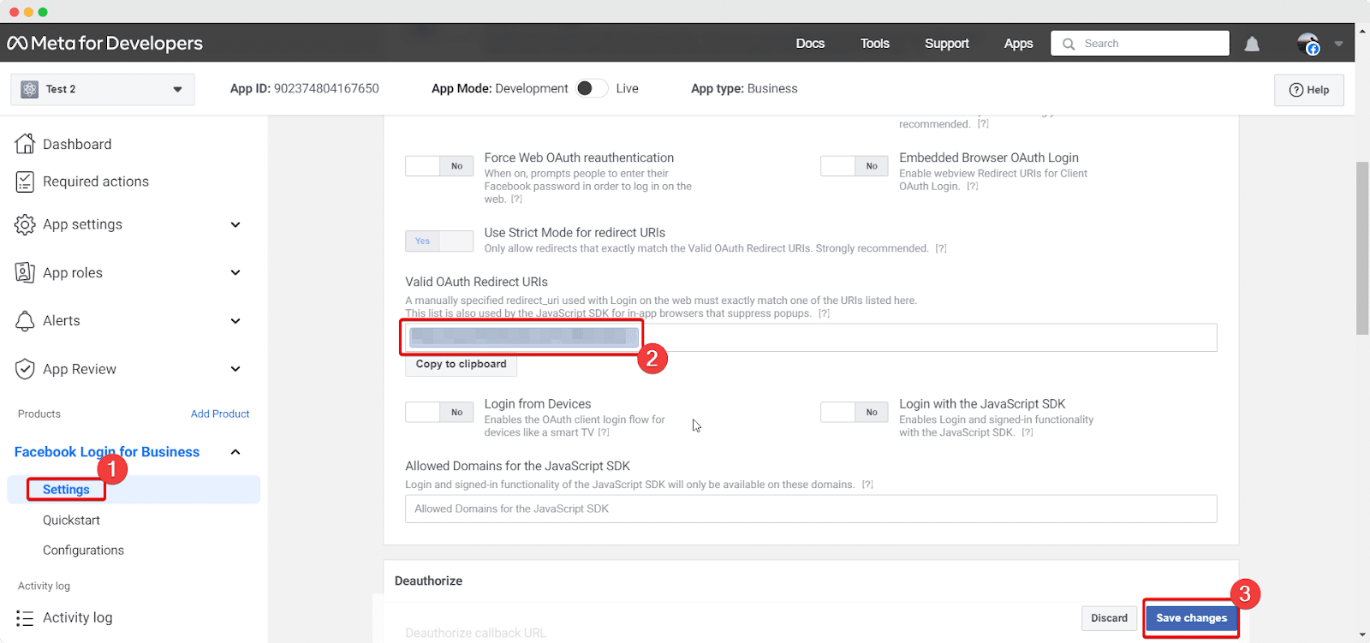Screen dimensions: 1370x643
Task: Click Save changes button
Action: pos(1191,618)
